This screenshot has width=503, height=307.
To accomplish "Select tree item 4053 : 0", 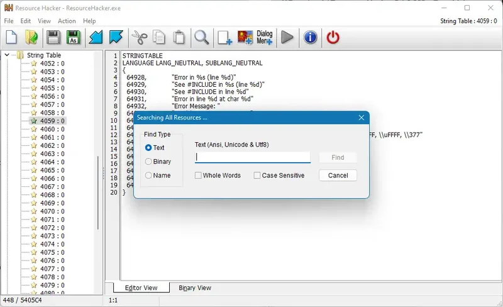I will 52,72.
